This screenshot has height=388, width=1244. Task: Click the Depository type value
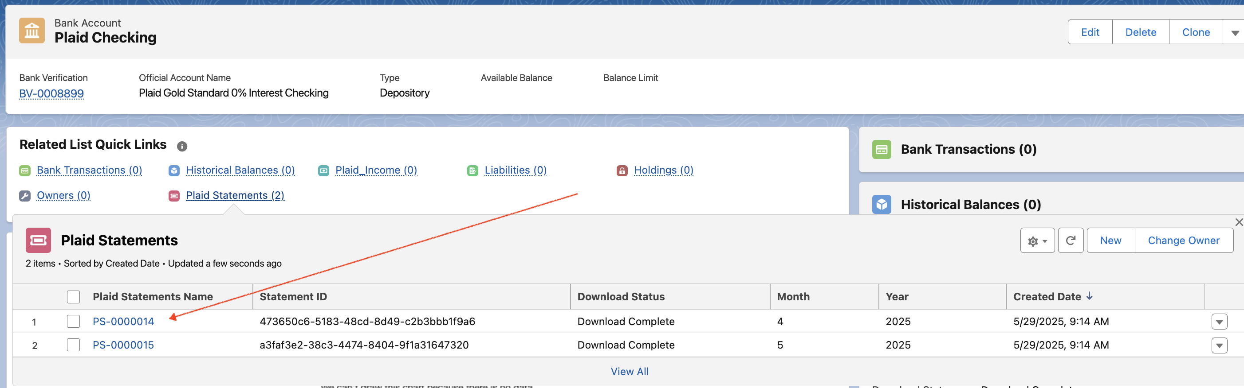(x=405, y=93)
